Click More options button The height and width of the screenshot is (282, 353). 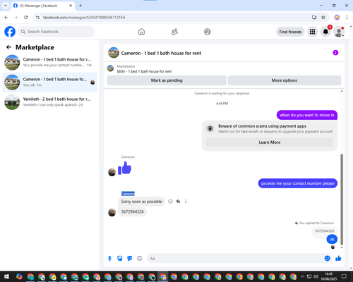pos(285,80)
